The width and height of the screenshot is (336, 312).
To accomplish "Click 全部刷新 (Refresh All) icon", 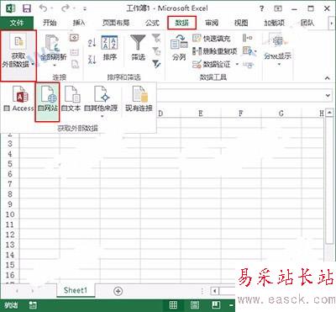I will click(53, 42).
